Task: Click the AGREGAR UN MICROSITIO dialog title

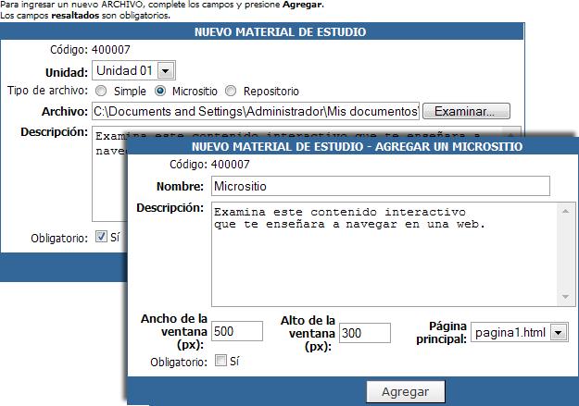Action: [x=357, y=147]
